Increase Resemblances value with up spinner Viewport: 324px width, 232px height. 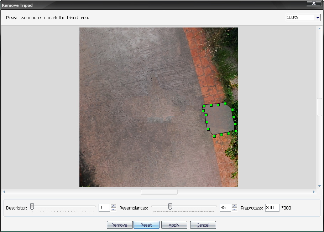pos(234,206)
